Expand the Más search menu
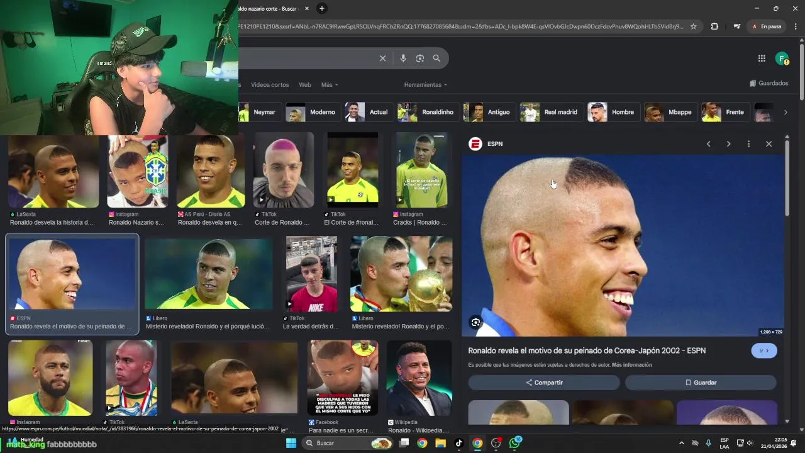 [x=330, y=85]
